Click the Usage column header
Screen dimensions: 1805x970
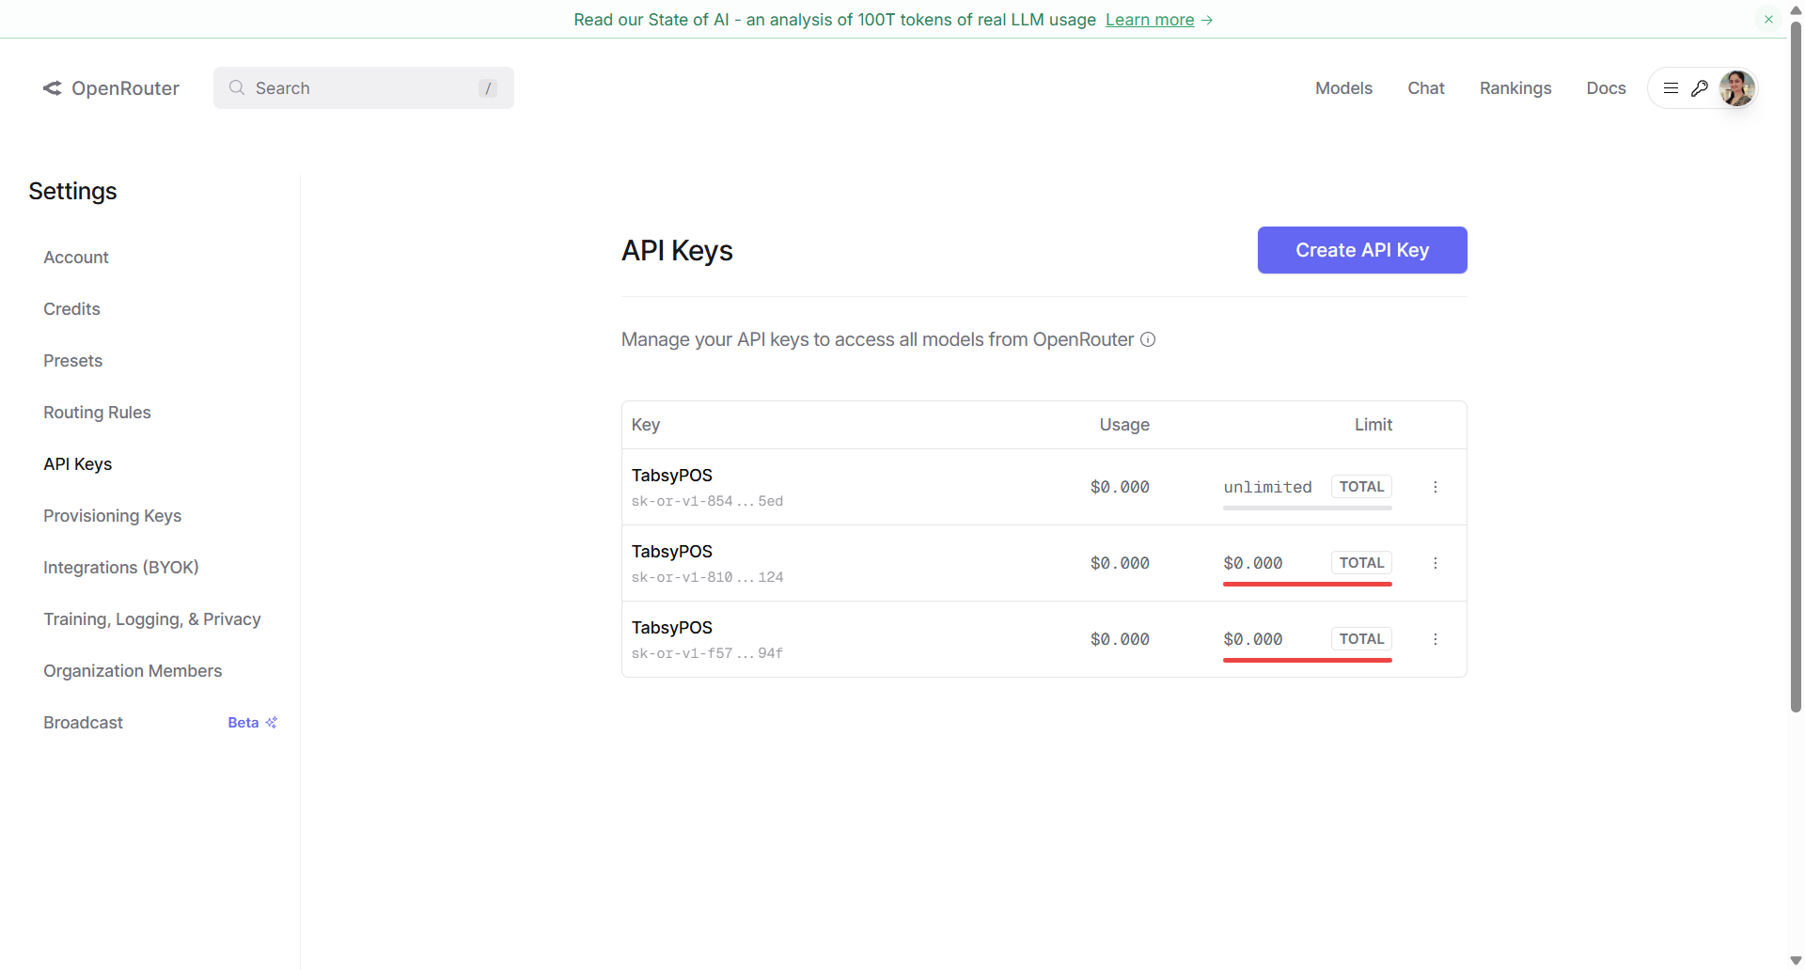pos(1124,425)
